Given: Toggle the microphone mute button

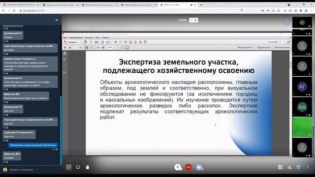Looking at the screenshot, I should 178,167.
